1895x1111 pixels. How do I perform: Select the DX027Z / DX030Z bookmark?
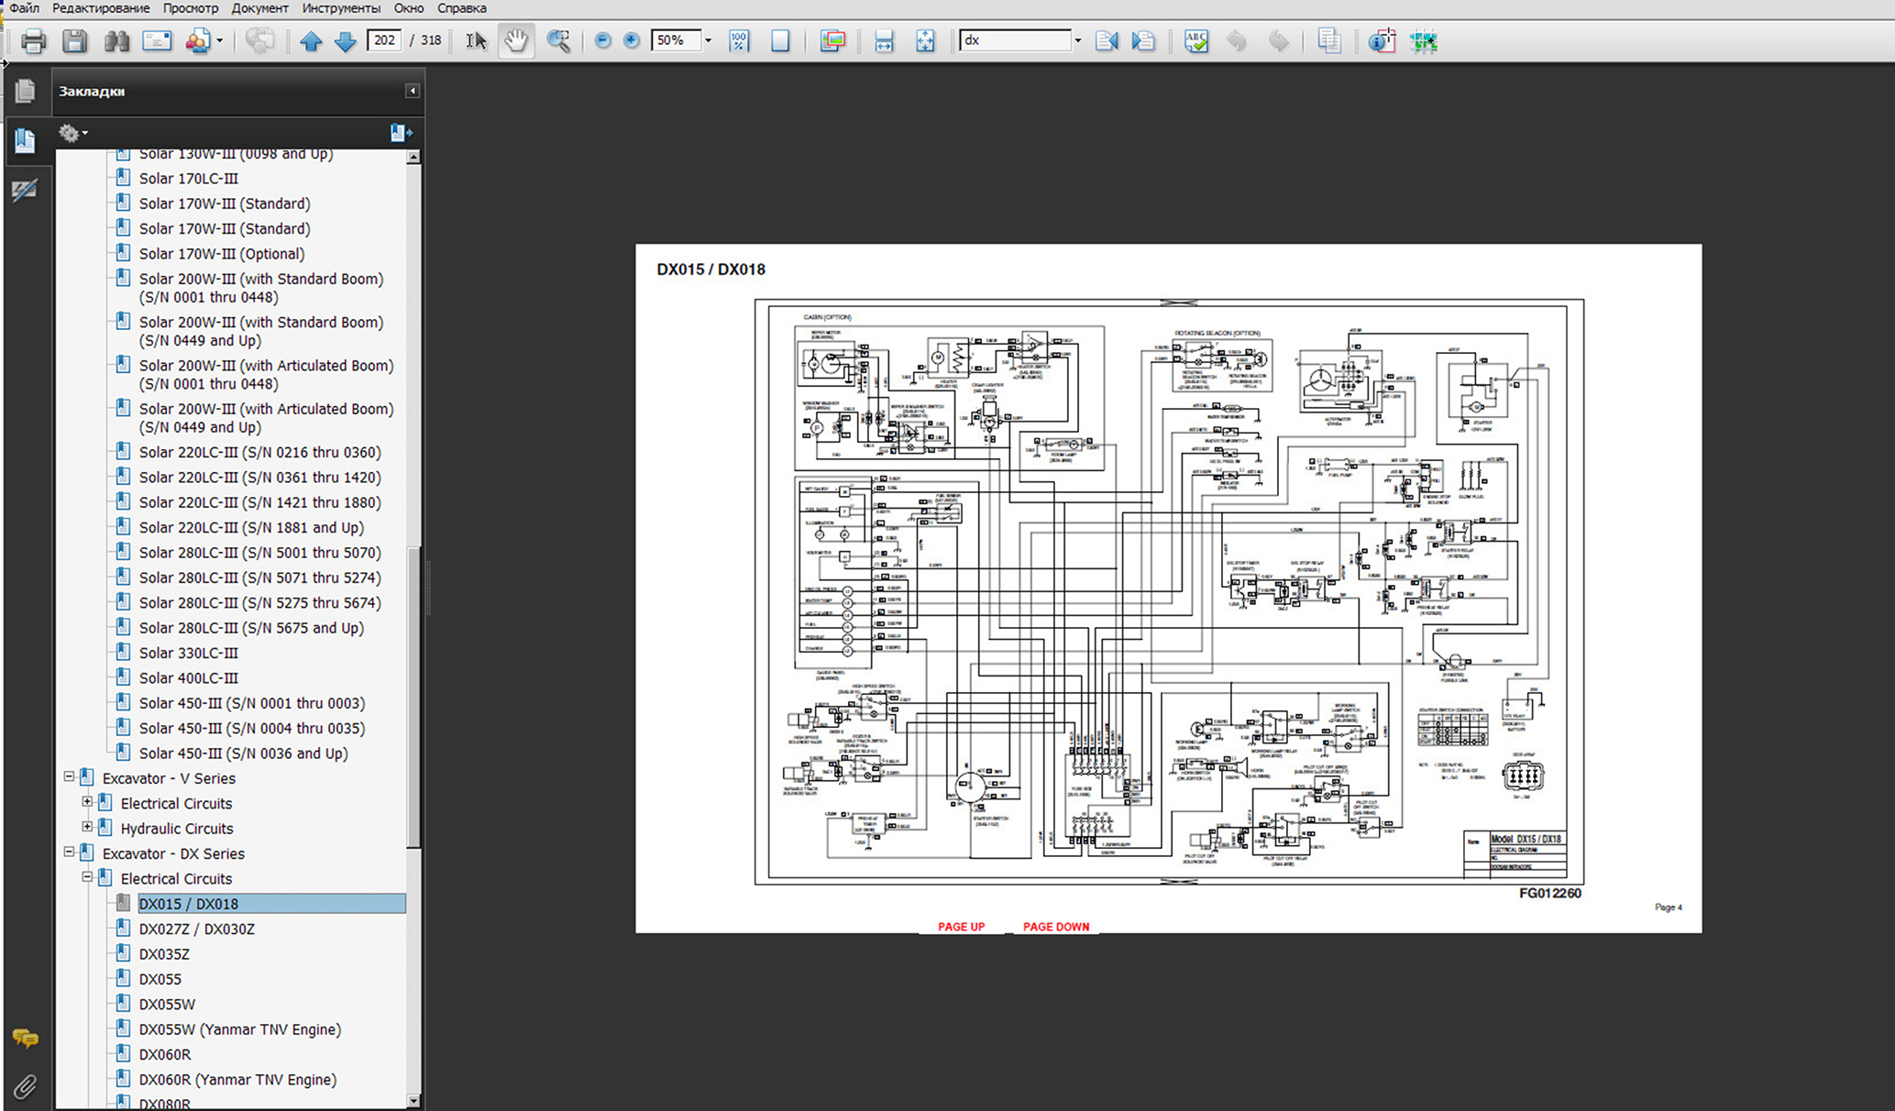[196, 929]
